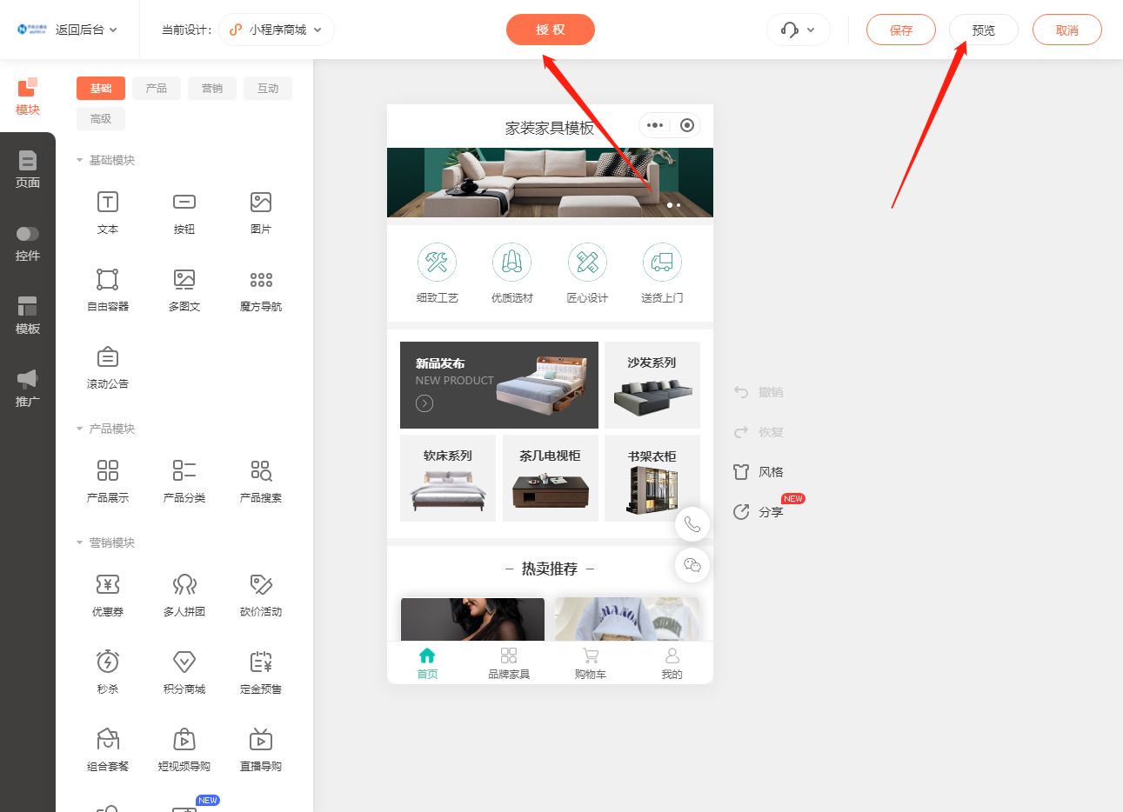Insert the 产品分类 product category module
The image size is (1123, 812).
tap(184, 482)
